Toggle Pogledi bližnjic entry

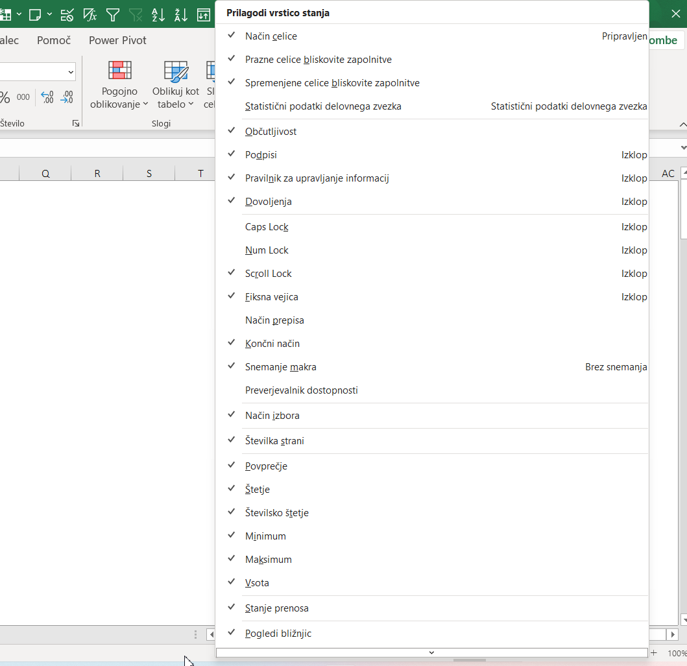tap(432, 634)
